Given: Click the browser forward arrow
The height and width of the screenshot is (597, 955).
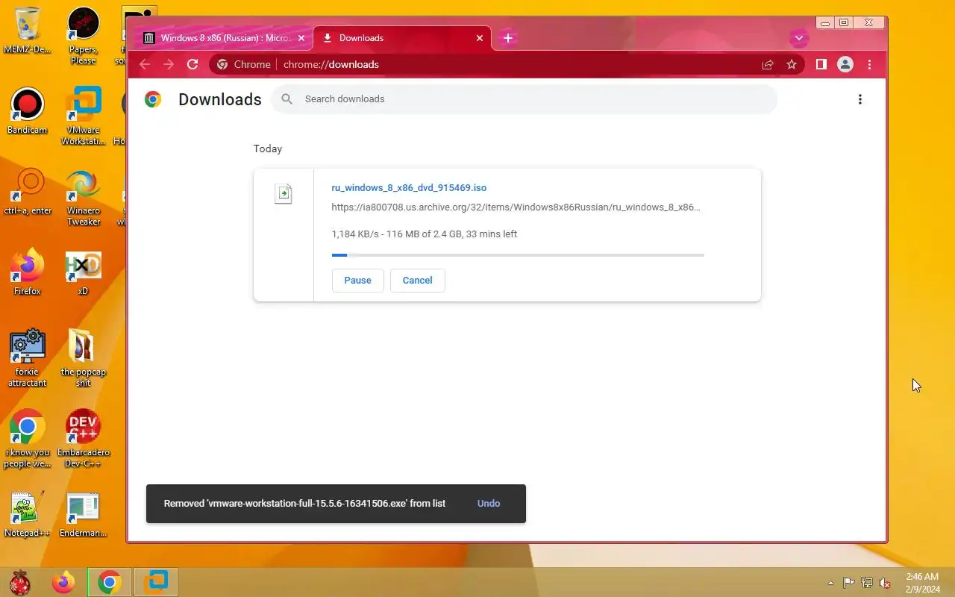Looking at the screenshot, I should coord(169,64).
